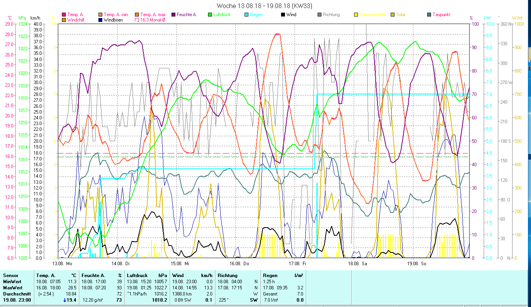Screen dimensions: 531x307
Task: Click the wind direction value 225 °
Action: (223, 300)
